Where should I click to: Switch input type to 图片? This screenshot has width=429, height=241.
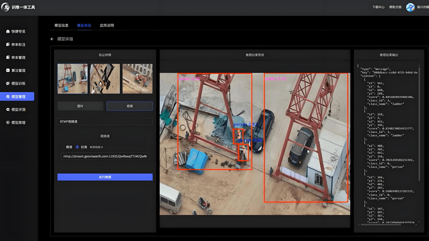pyautogui.click(x=80, y=106)
